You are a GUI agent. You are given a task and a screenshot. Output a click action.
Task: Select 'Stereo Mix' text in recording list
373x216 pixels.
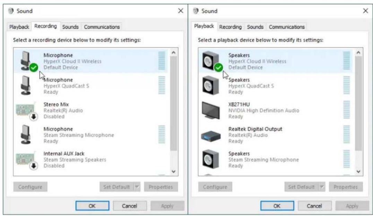coord(56,104)
